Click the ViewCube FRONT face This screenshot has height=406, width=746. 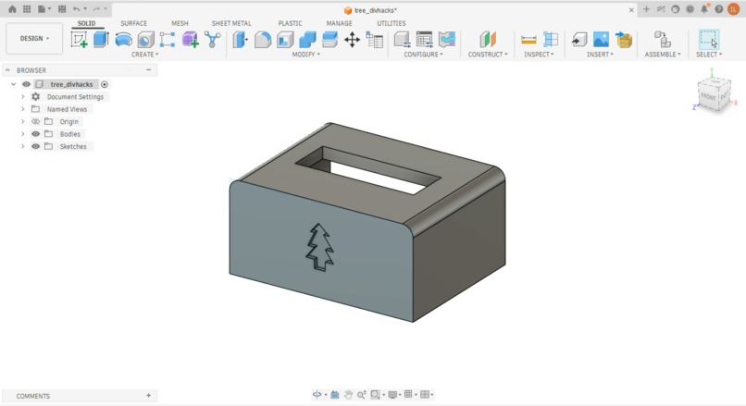click(708, 97)
